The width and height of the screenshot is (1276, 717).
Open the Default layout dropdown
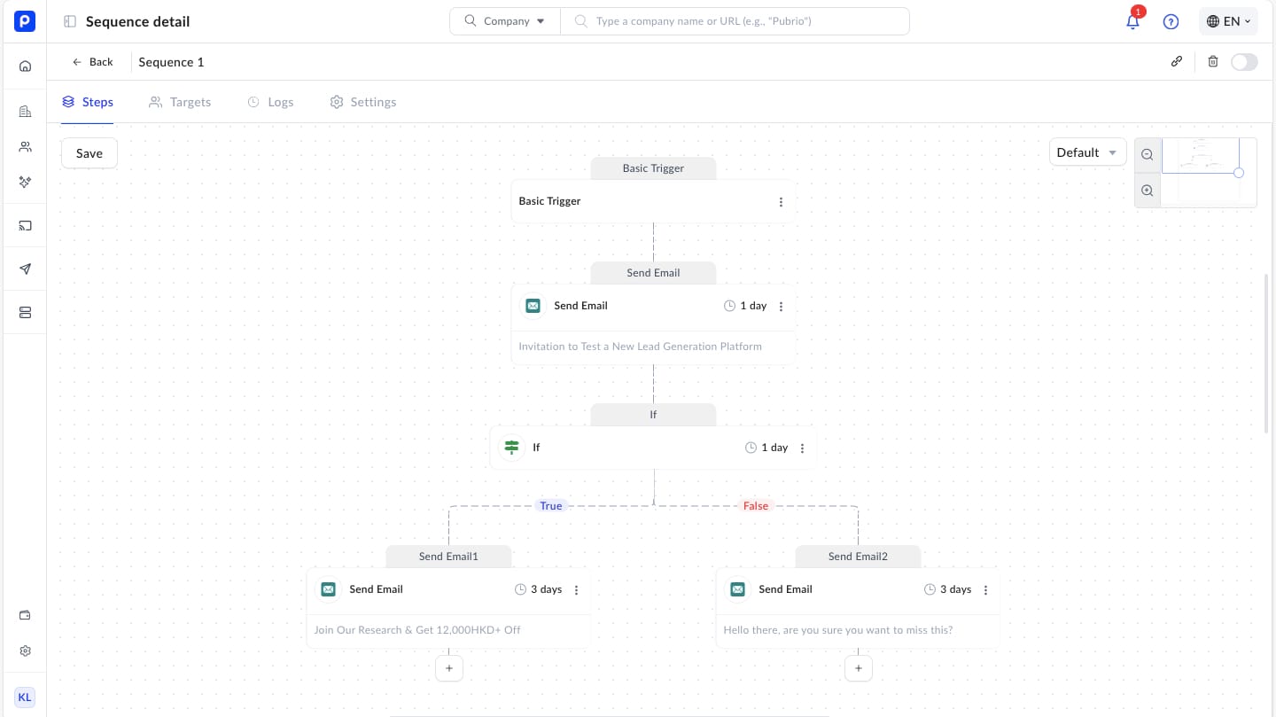point(1087,152)
